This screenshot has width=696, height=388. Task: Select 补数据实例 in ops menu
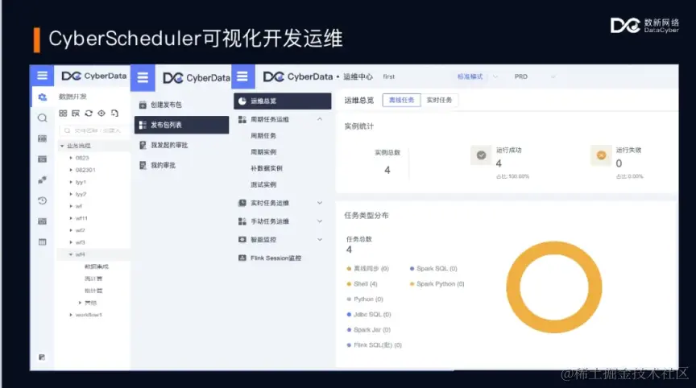tap(267, 168)
